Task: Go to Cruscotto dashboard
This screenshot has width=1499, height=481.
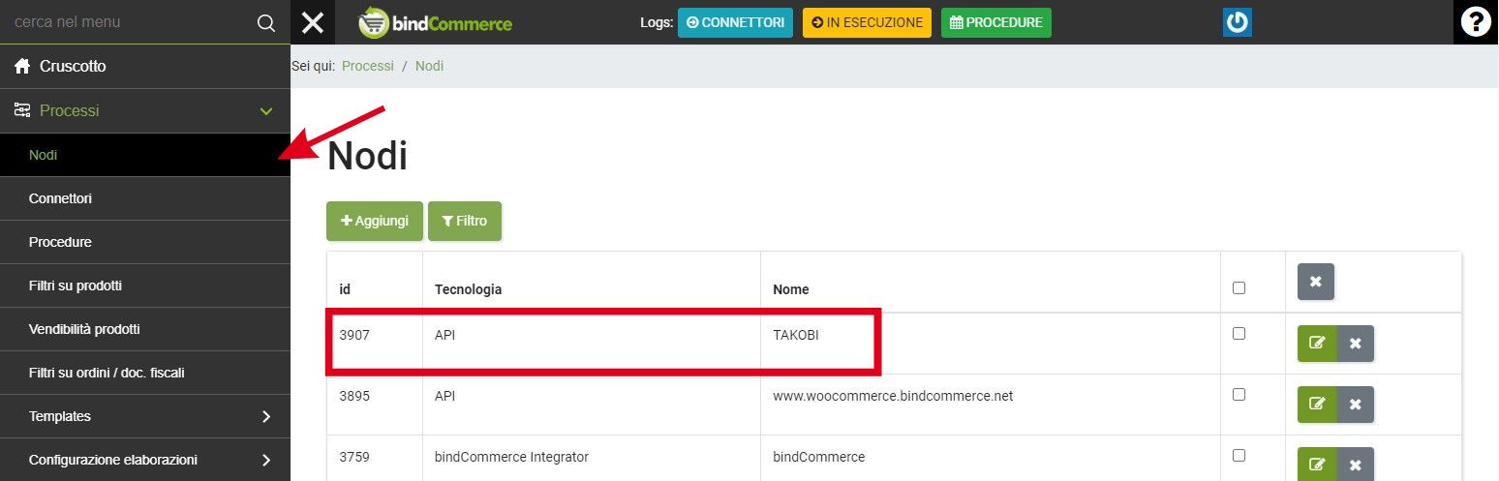Action: [73, 67]
